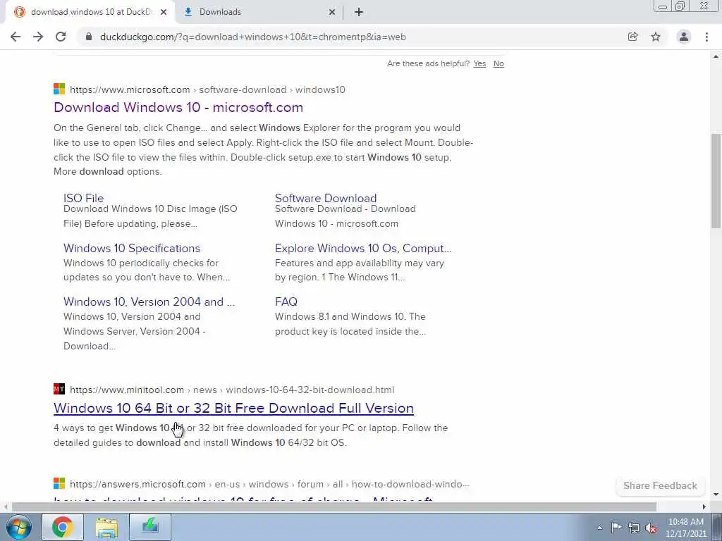722x541 pixels.
Task: Click the MiniTool favicon beside minitool result
Action: tap(59, 389)
